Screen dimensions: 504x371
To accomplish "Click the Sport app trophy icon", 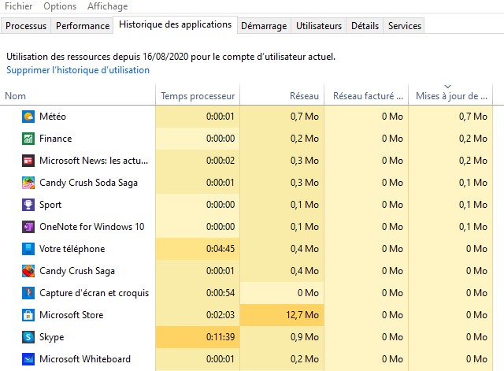I will (28, 205).
